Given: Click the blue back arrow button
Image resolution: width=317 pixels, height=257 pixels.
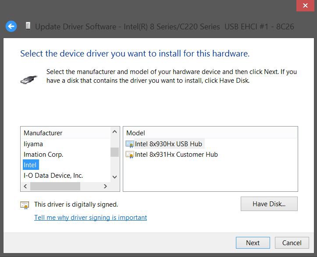Looking at the screenshot, I should coord(11,26).
